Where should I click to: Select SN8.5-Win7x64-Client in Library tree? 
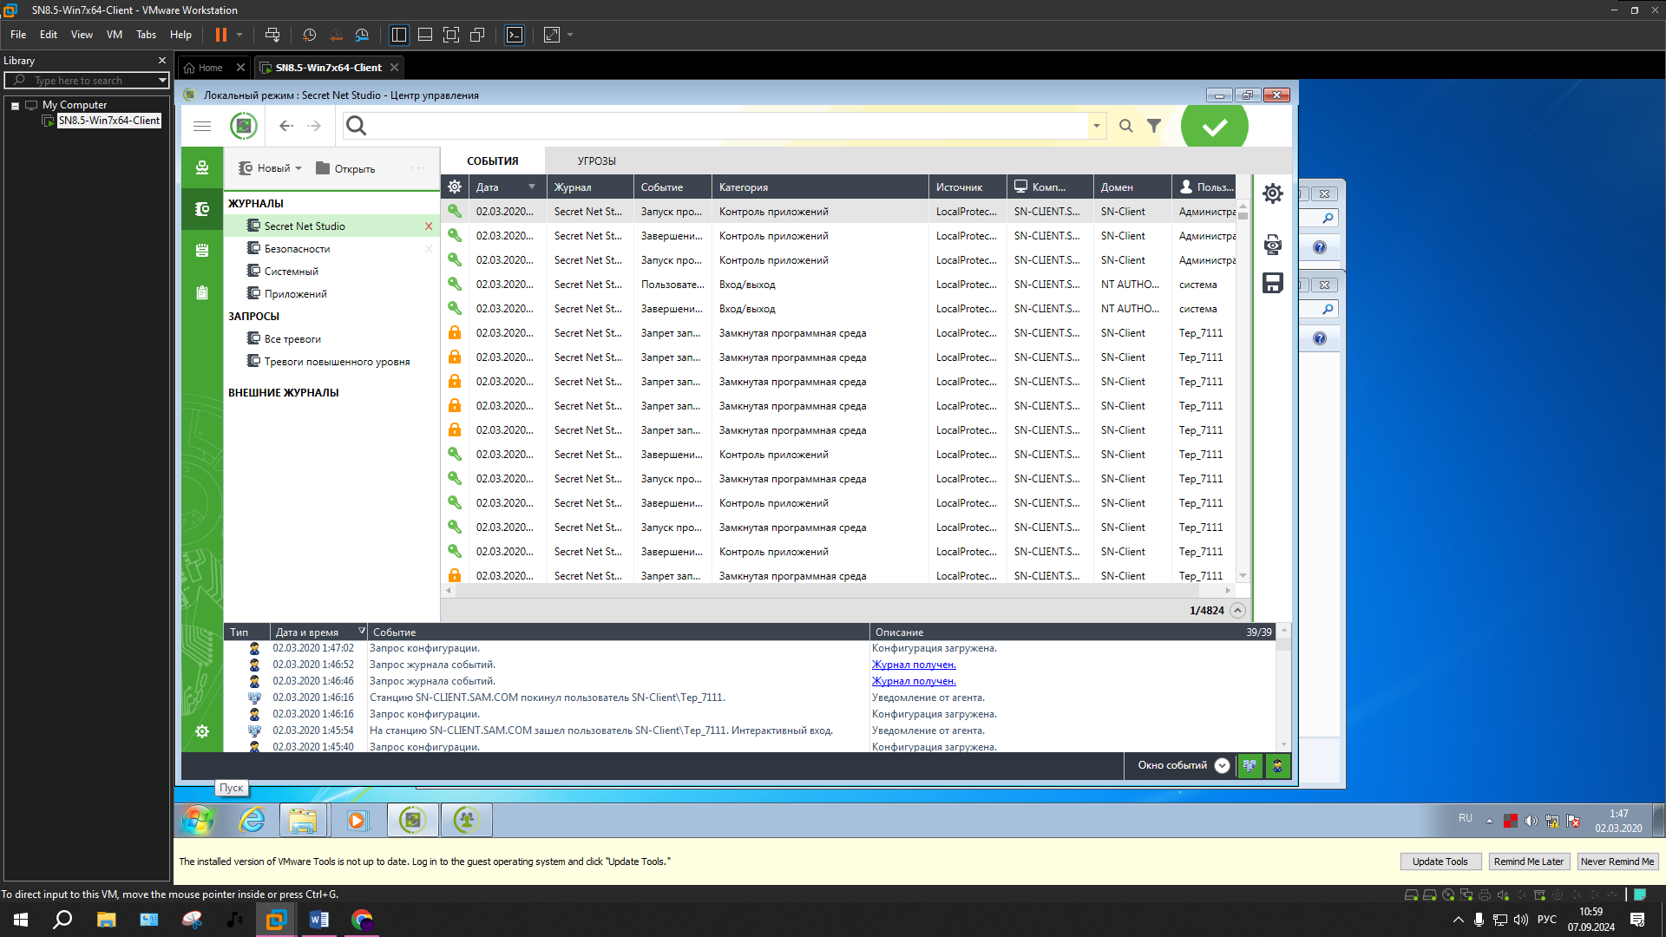(109, 121)
